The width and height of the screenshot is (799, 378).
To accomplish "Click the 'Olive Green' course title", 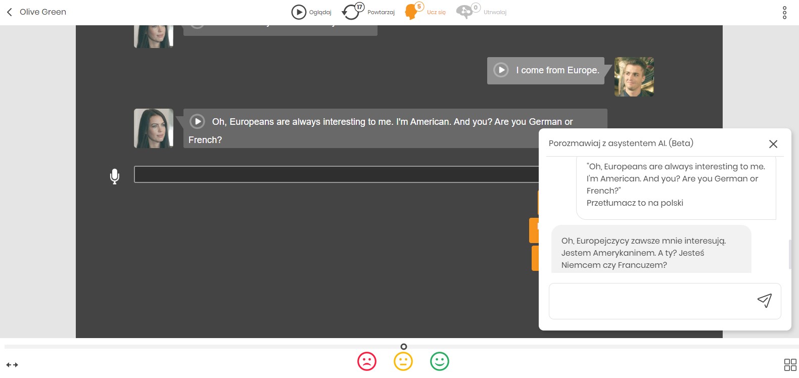I will click(x=43, y=12).
